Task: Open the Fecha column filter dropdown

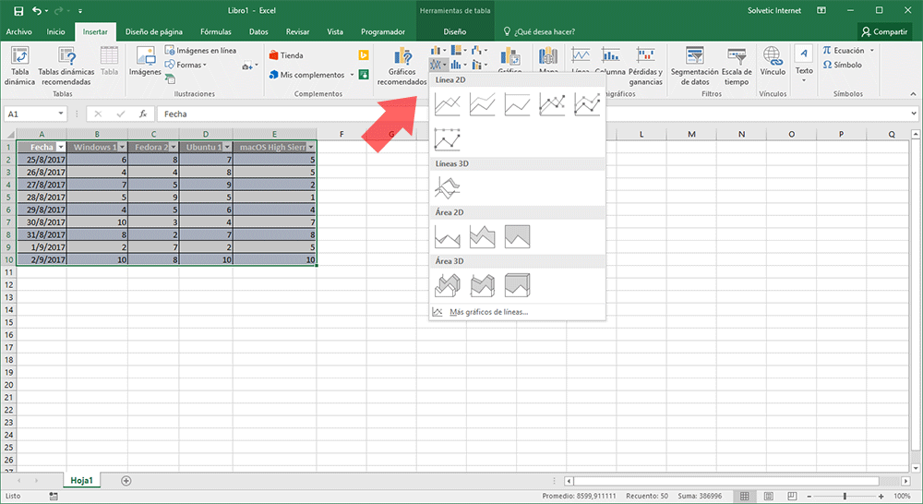Action: 61,147
